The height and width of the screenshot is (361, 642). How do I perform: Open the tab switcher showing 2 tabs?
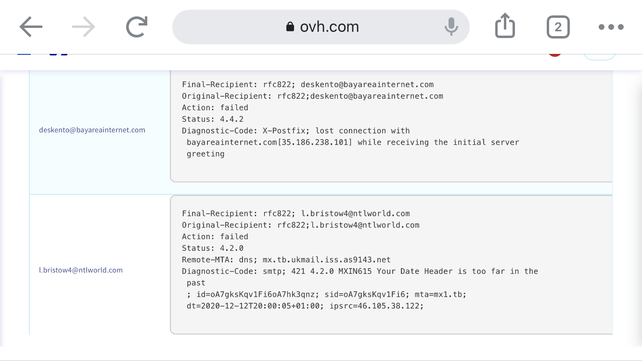558,27
